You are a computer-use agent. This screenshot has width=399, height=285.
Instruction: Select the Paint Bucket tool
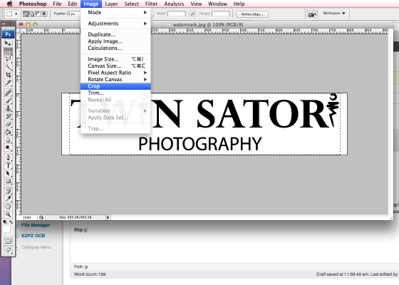click(8, 132)
